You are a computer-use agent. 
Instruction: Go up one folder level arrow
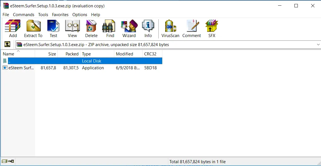(7, 44)
